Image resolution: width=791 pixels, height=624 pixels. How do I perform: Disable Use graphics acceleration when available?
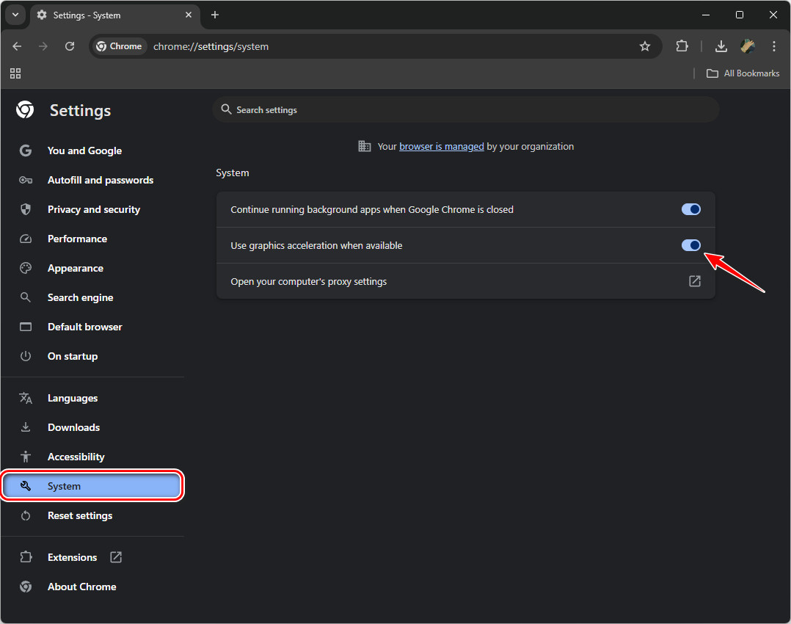click(x=691, y=245)
